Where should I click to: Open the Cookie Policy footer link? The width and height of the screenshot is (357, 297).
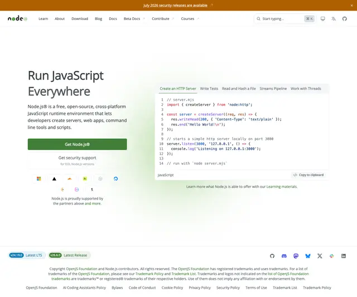(x=172, y=288)
